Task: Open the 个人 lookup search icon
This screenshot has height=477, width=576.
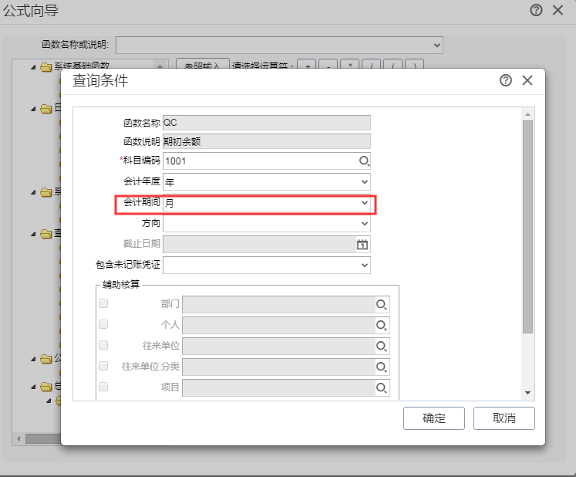Action: (x=382, y=326)
